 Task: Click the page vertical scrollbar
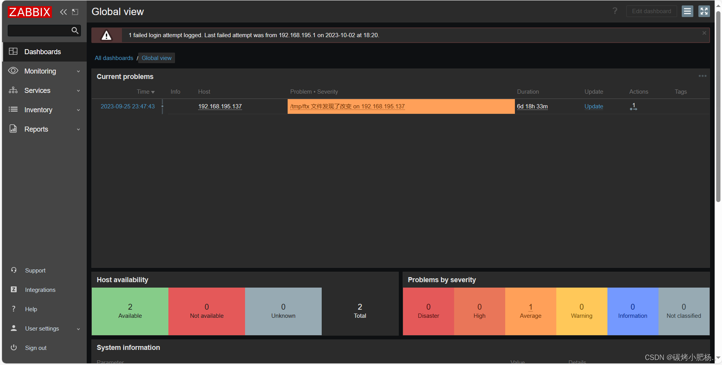[718, 106]
